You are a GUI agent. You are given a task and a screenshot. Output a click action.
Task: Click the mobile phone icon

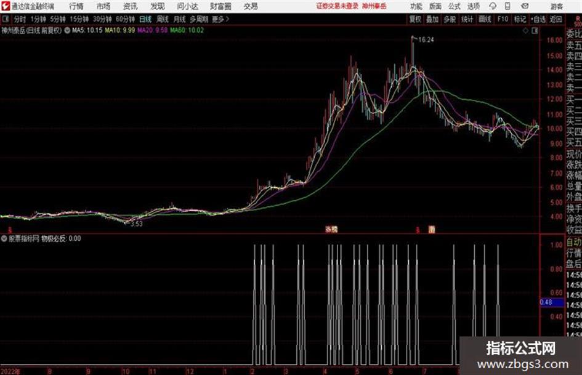(507, 6)
